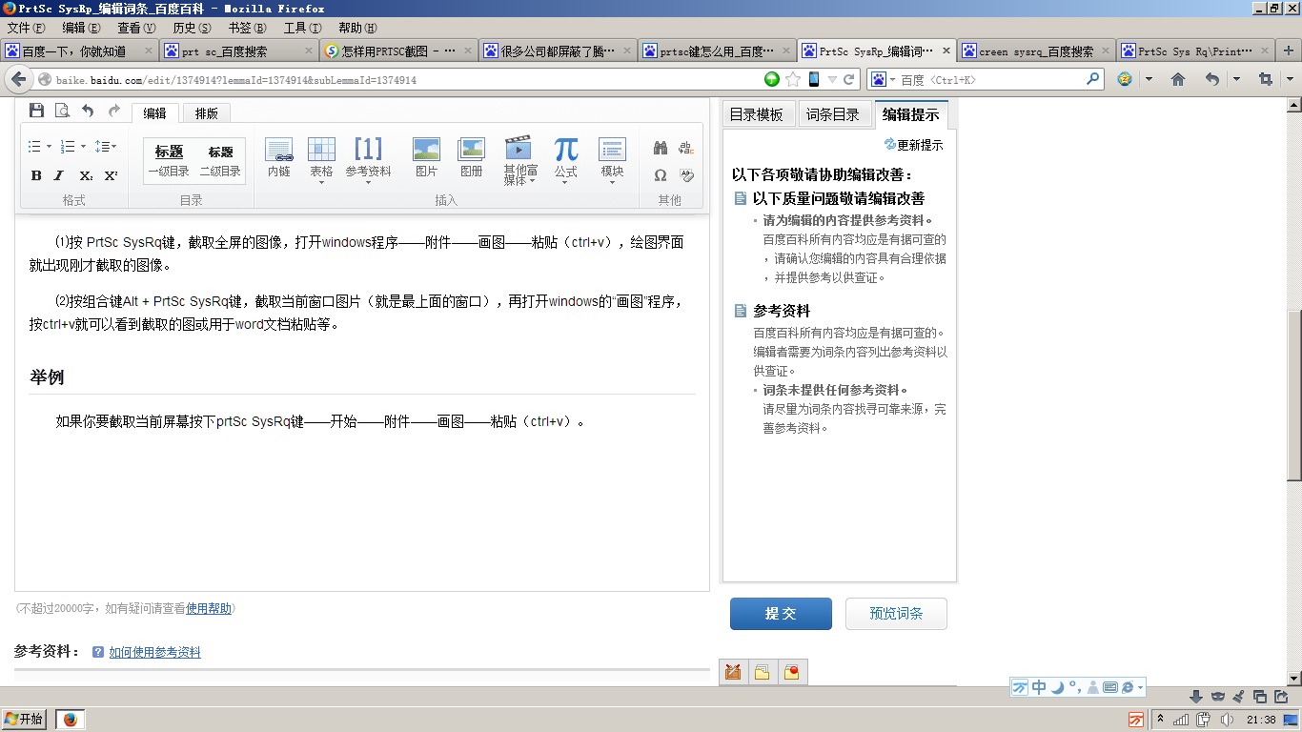Viewport: 1302px width, 732px height.
Task: Click the 预览词条 preview button
Action: pos(896,614)
